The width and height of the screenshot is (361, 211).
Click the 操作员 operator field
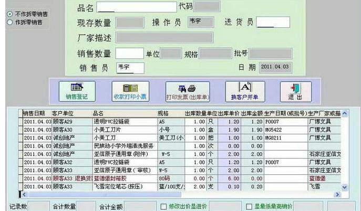click(x=201, y=22)
